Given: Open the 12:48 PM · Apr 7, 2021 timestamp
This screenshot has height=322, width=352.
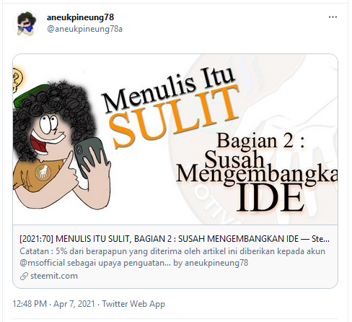Looking at the screenshot, I should click(x=54, y=304).
